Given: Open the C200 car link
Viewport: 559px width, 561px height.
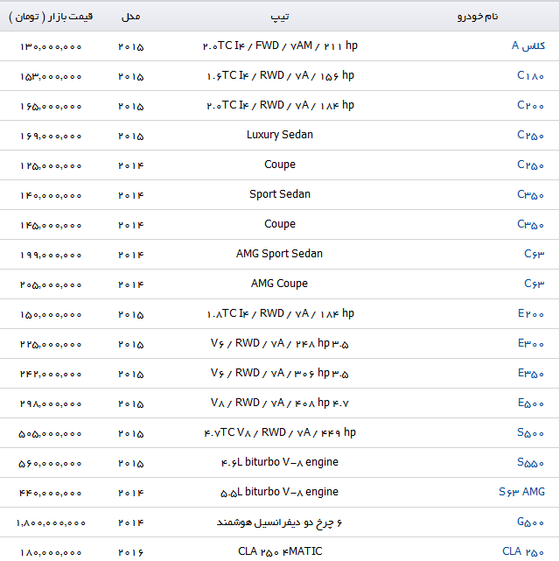Looking at the screenshot, I should click(531, 105).
